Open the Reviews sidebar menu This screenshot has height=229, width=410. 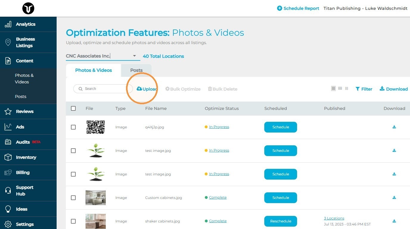pyautogui.click(x=28, y=111)
